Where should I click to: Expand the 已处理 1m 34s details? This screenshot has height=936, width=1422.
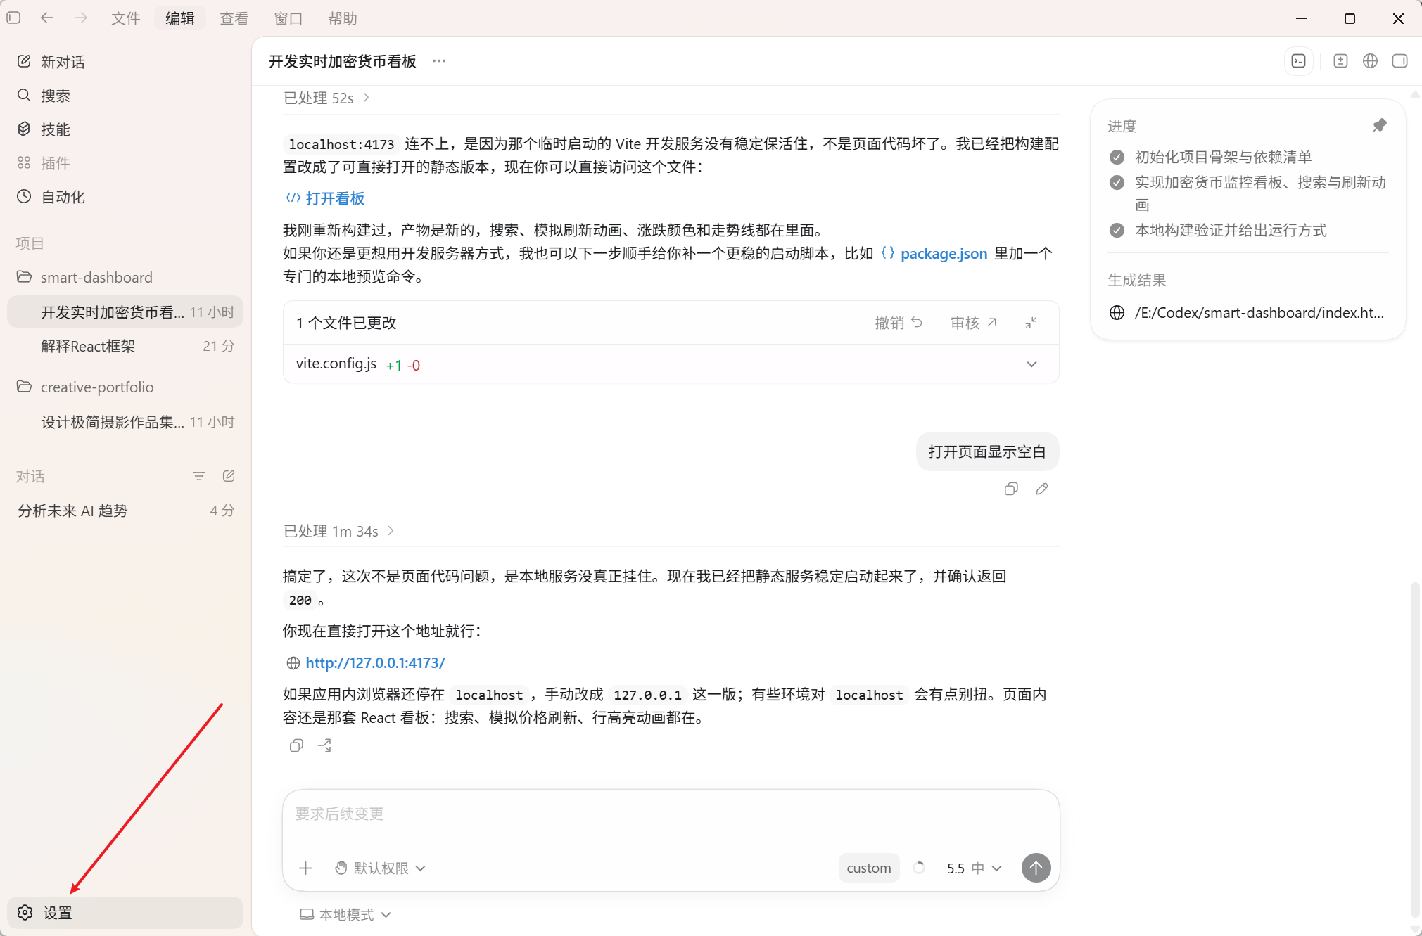339,531
